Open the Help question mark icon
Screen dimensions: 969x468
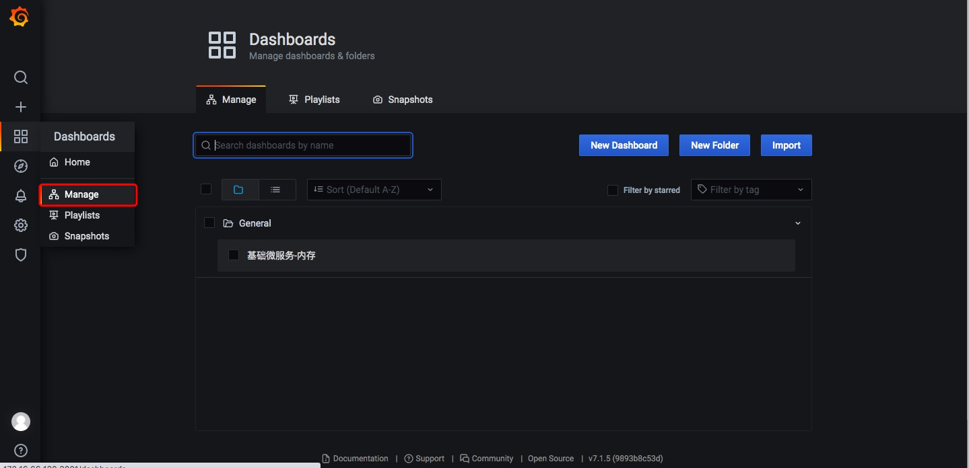[21, 451]
